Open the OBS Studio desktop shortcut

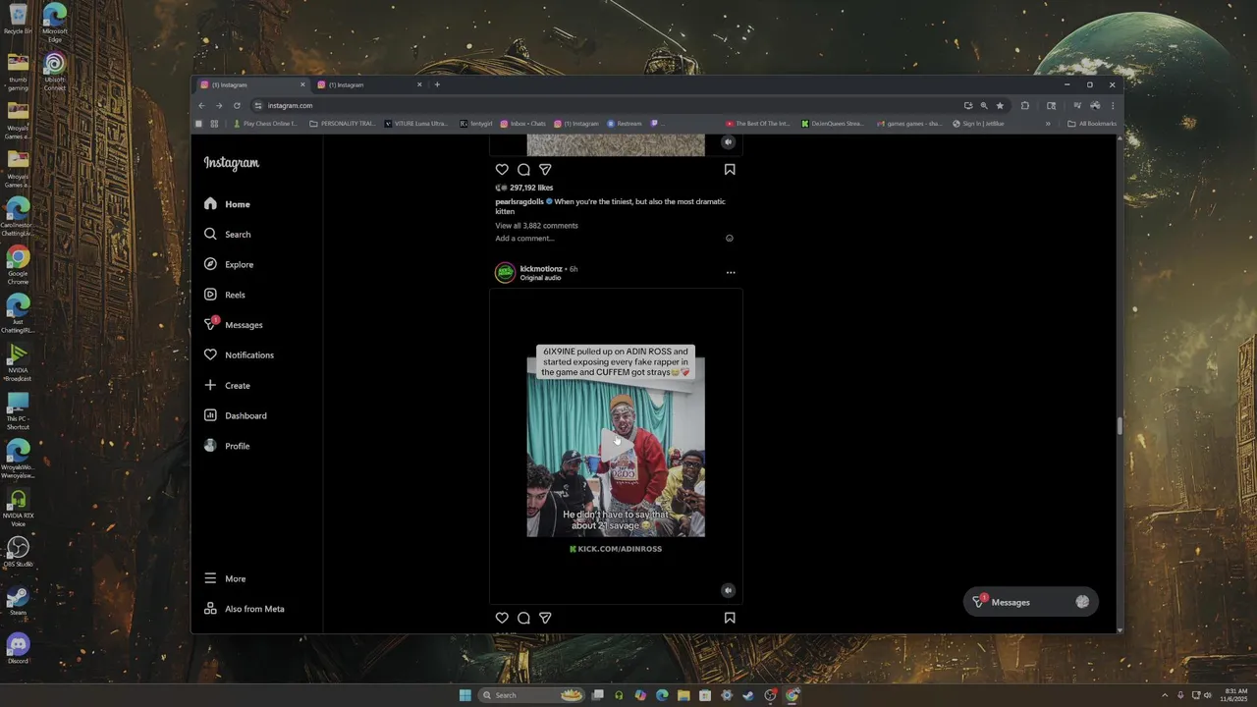click(18, 551)
